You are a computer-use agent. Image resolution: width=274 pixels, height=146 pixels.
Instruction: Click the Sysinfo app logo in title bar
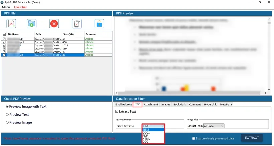click(2, 2)
